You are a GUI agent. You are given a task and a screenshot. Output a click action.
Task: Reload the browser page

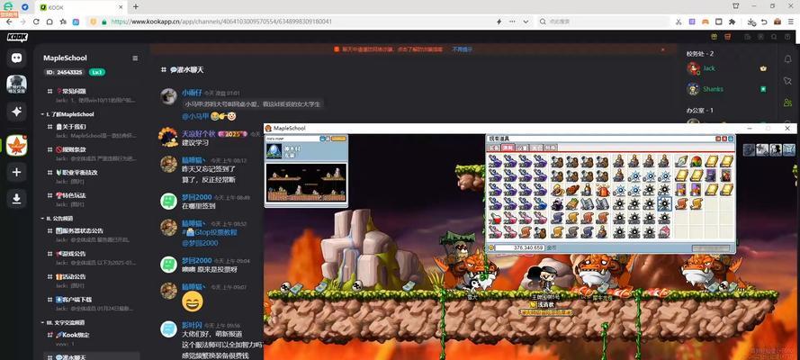click(36, 22)
